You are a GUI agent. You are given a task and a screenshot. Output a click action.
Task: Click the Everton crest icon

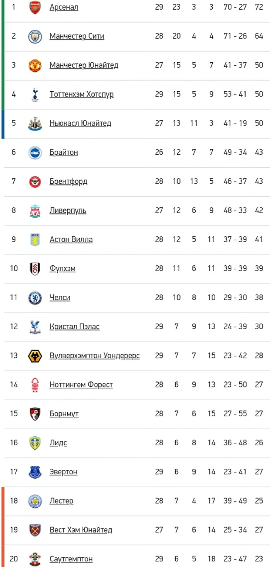click(35, 472)
